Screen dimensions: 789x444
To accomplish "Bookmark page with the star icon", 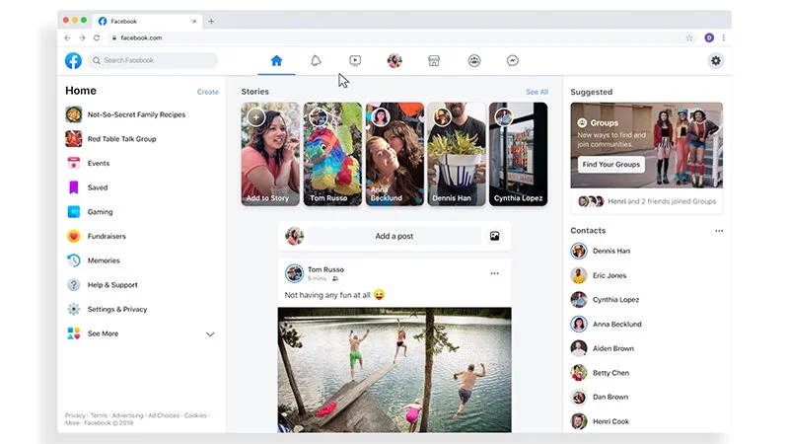I will [689, 37].
